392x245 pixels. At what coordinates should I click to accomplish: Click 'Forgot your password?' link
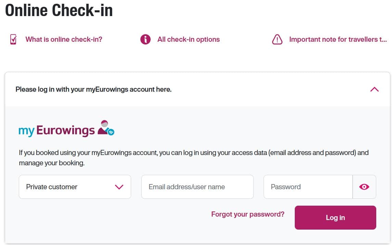[248, 214]
